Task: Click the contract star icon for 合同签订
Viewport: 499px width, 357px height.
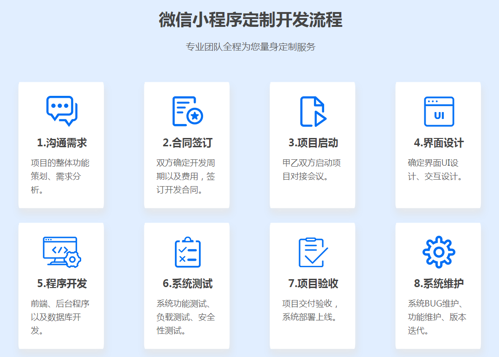Action: pos(187,111)
